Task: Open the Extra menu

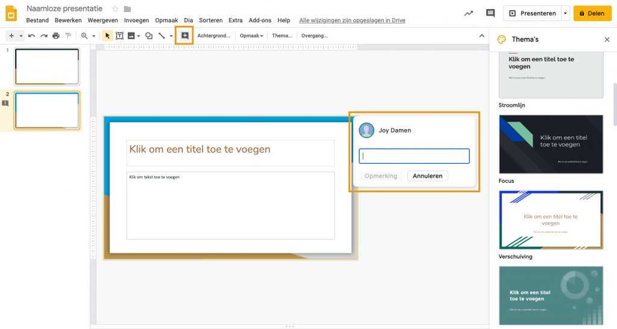Action: pyautogui.click(x=236, y=20)
